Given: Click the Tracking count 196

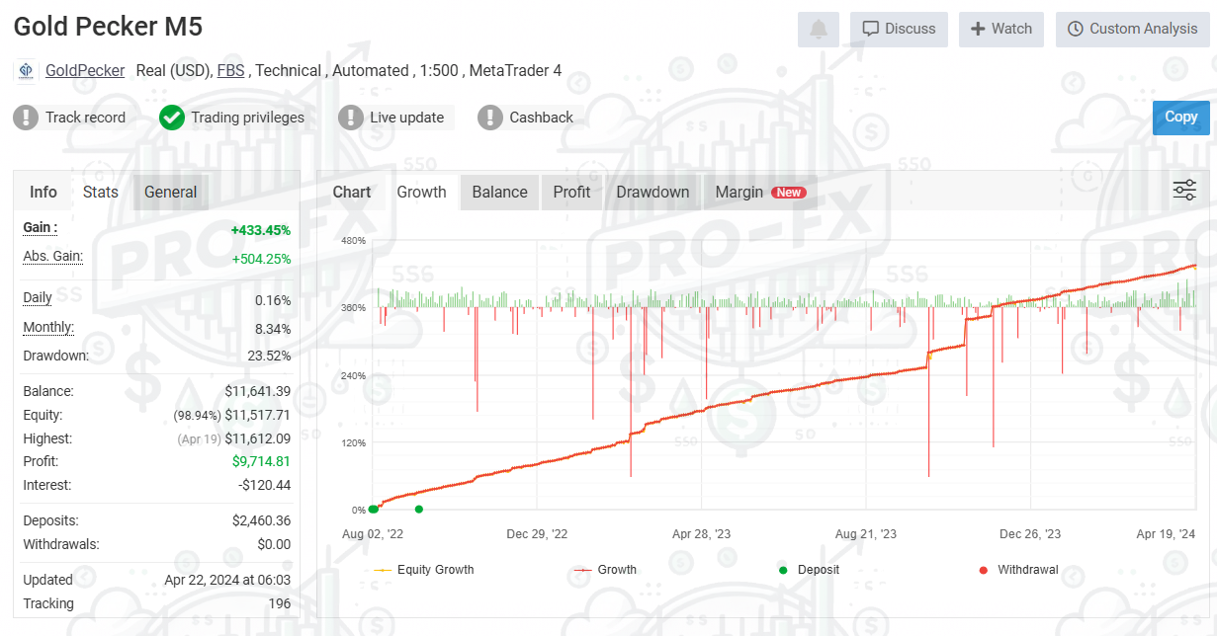Looking at the screenshot, I should point(280,603).
